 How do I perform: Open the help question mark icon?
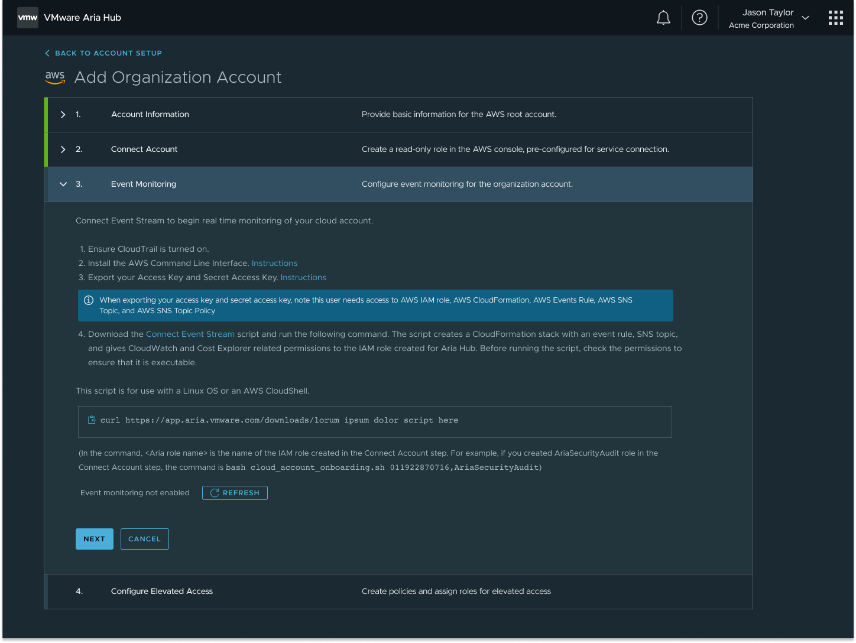[x=699, y=18]
